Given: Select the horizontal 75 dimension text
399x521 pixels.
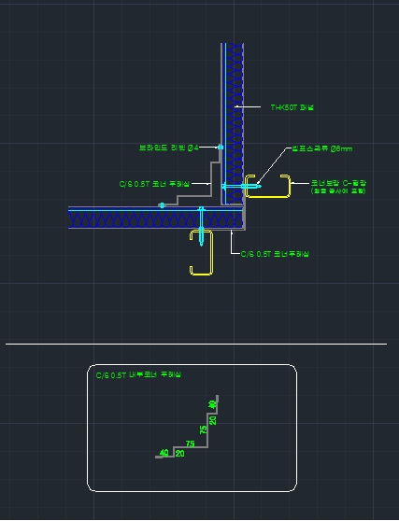Looking at the screenshot, I should click(x=191, y=444).
